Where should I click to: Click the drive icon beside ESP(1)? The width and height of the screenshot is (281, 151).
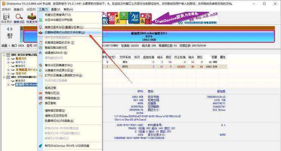pos(12,62)
